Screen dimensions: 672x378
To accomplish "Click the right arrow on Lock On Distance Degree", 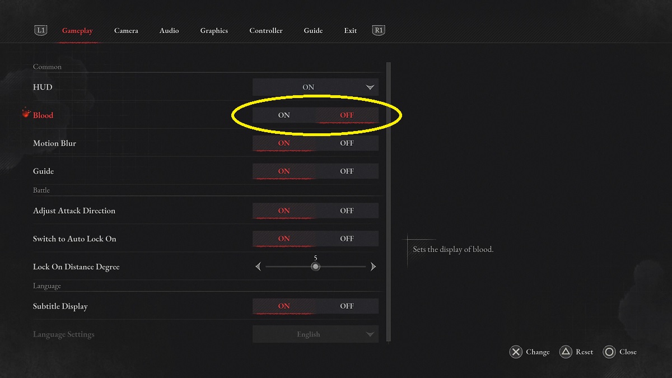I will click(x=373, y=267).
